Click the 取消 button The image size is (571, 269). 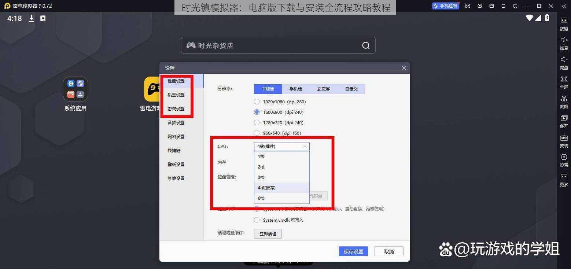coord(389,251)
